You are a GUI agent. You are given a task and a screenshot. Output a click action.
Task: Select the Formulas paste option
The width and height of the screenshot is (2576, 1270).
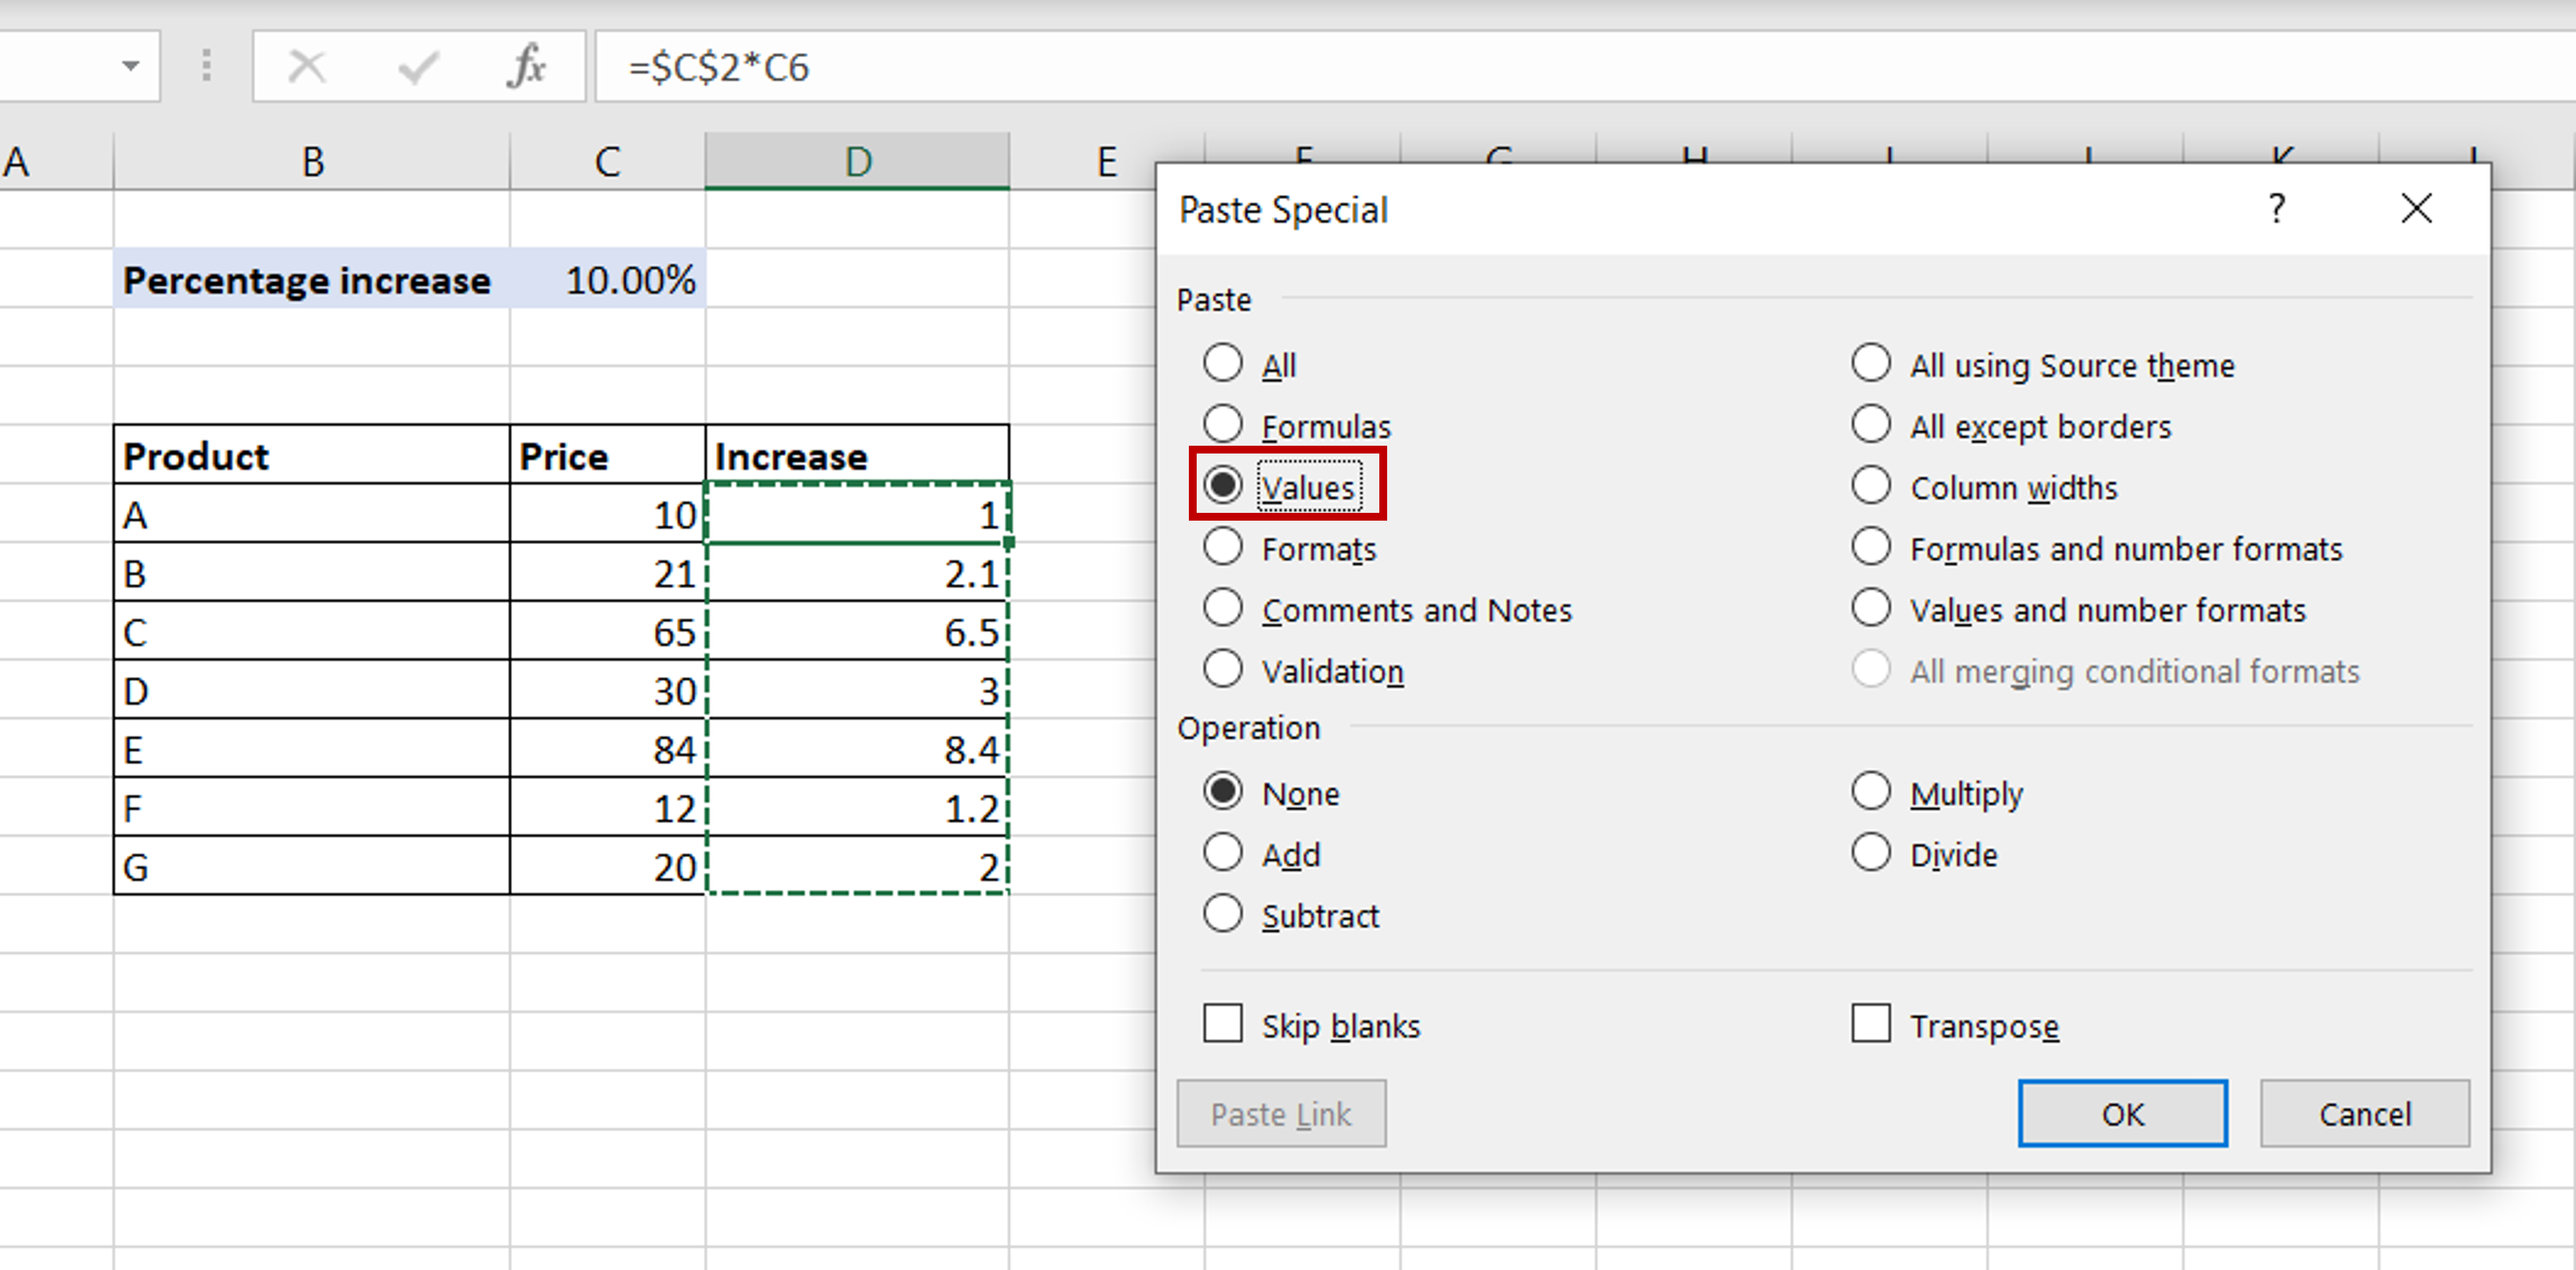tap(1223, 424)
